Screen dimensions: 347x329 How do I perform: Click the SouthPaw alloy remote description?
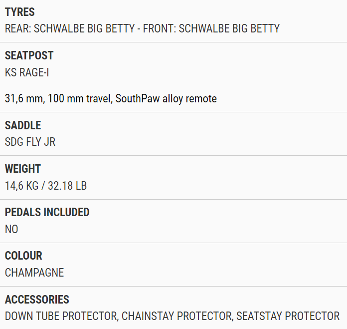166,98
